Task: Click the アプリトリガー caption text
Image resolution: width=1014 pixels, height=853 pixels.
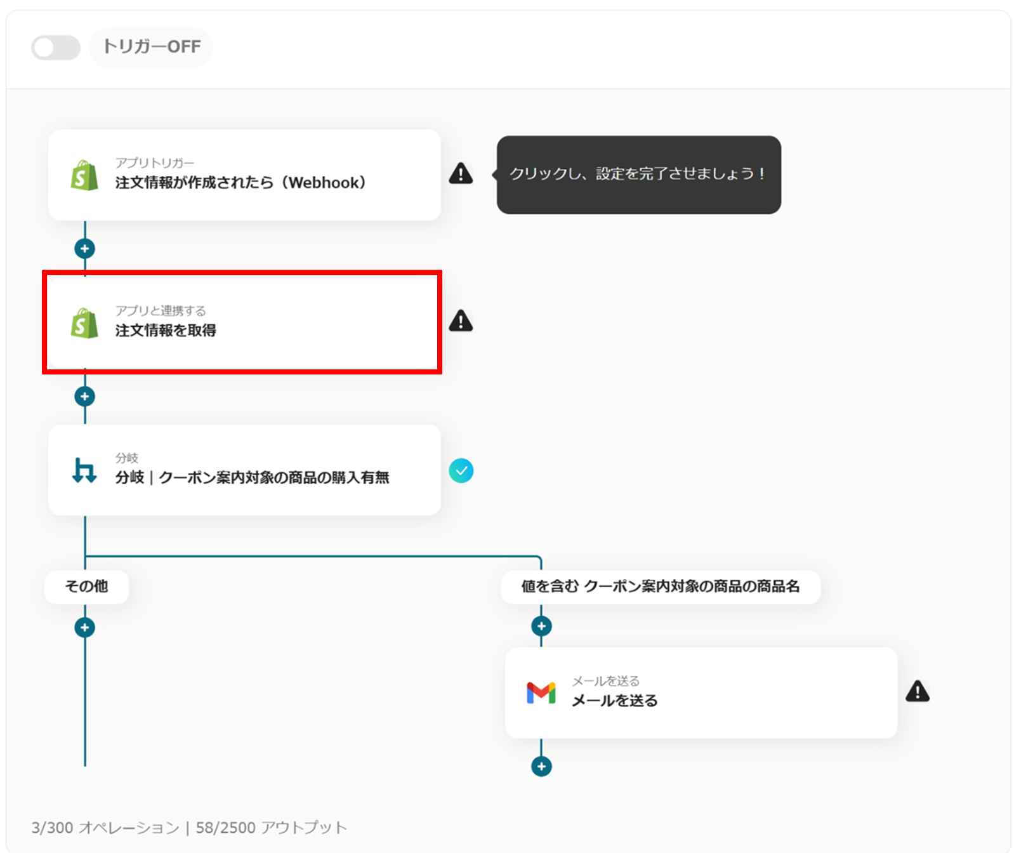Action: pos(155,163)
